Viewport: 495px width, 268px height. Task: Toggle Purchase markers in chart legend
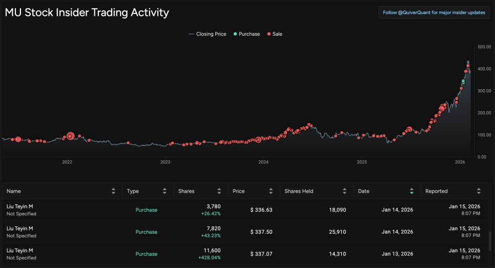[x=246, y=34]
